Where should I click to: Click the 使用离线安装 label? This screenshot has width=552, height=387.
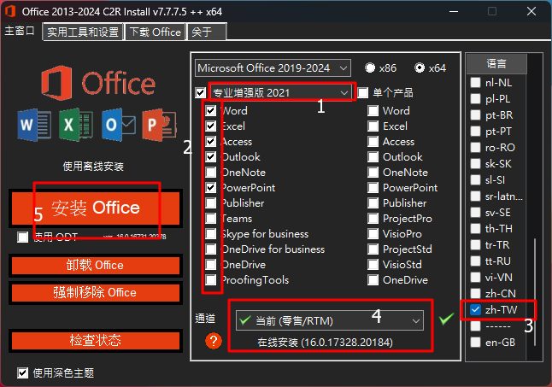click(x=93, y=167)
